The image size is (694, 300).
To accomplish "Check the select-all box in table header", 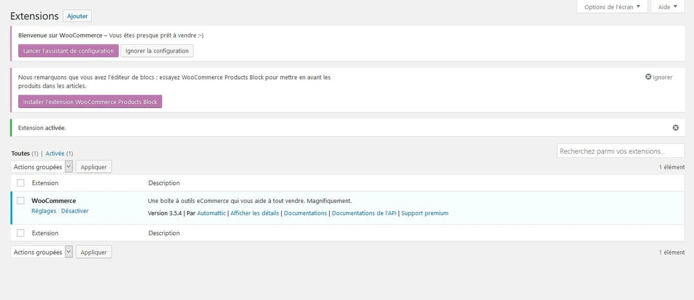I will (x=21, y=183).
